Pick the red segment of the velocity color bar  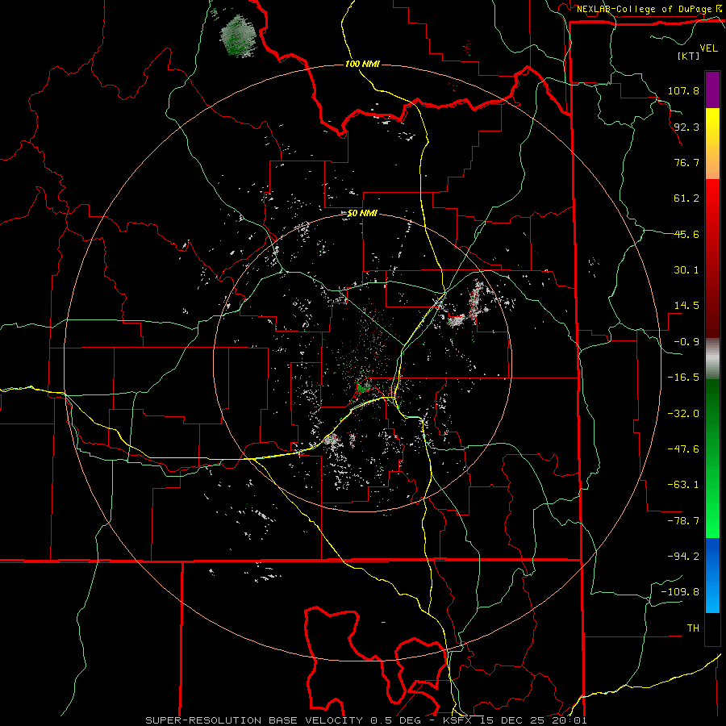712,258
